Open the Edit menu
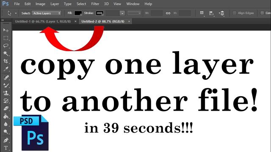This screenshot has height=152, width=271. [x=28, y=4]
